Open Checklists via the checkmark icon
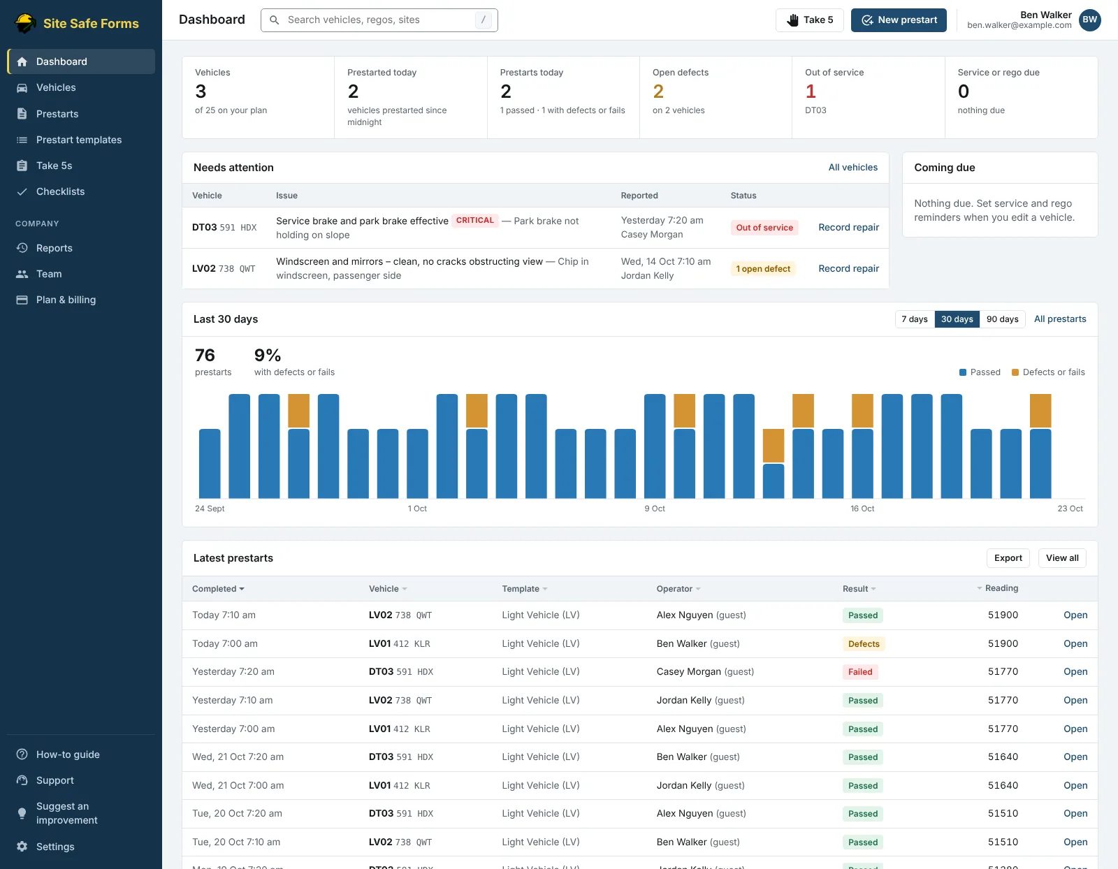 (x=22, y=191)
